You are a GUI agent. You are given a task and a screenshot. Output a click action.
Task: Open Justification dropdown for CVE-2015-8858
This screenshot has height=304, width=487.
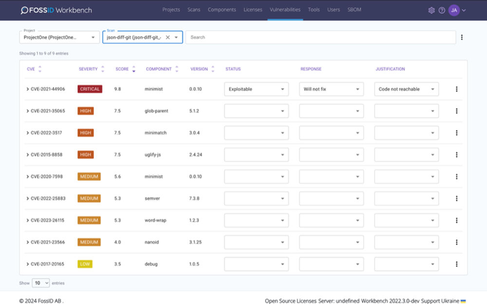(406, 155)
